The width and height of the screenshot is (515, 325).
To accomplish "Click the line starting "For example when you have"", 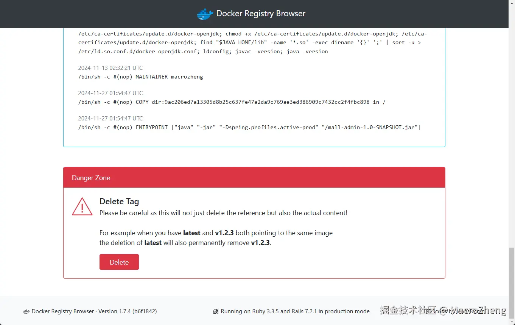I will click(x=216, y=233).
